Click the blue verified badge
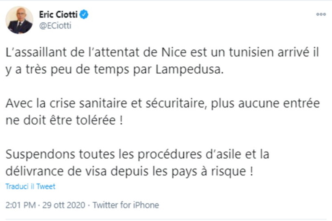Screen dimensions: 332x221 [x=85, y=15]
